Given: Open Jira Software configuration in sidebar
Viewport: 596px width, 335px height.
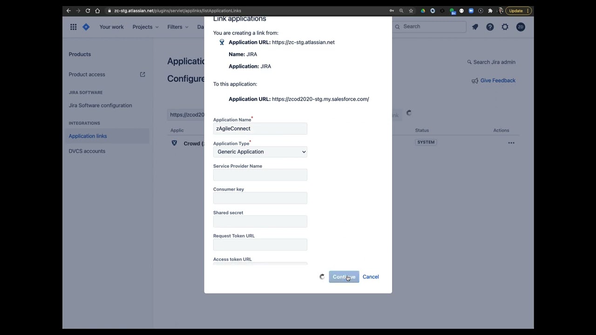Looking at the screenshot, I should tap(100, 106).
